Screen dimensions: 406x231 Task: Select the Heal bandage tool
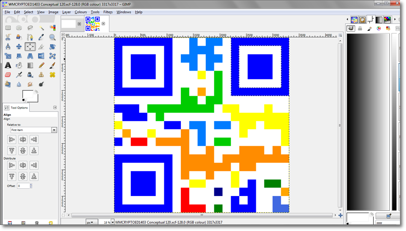(x=53, y=75)
